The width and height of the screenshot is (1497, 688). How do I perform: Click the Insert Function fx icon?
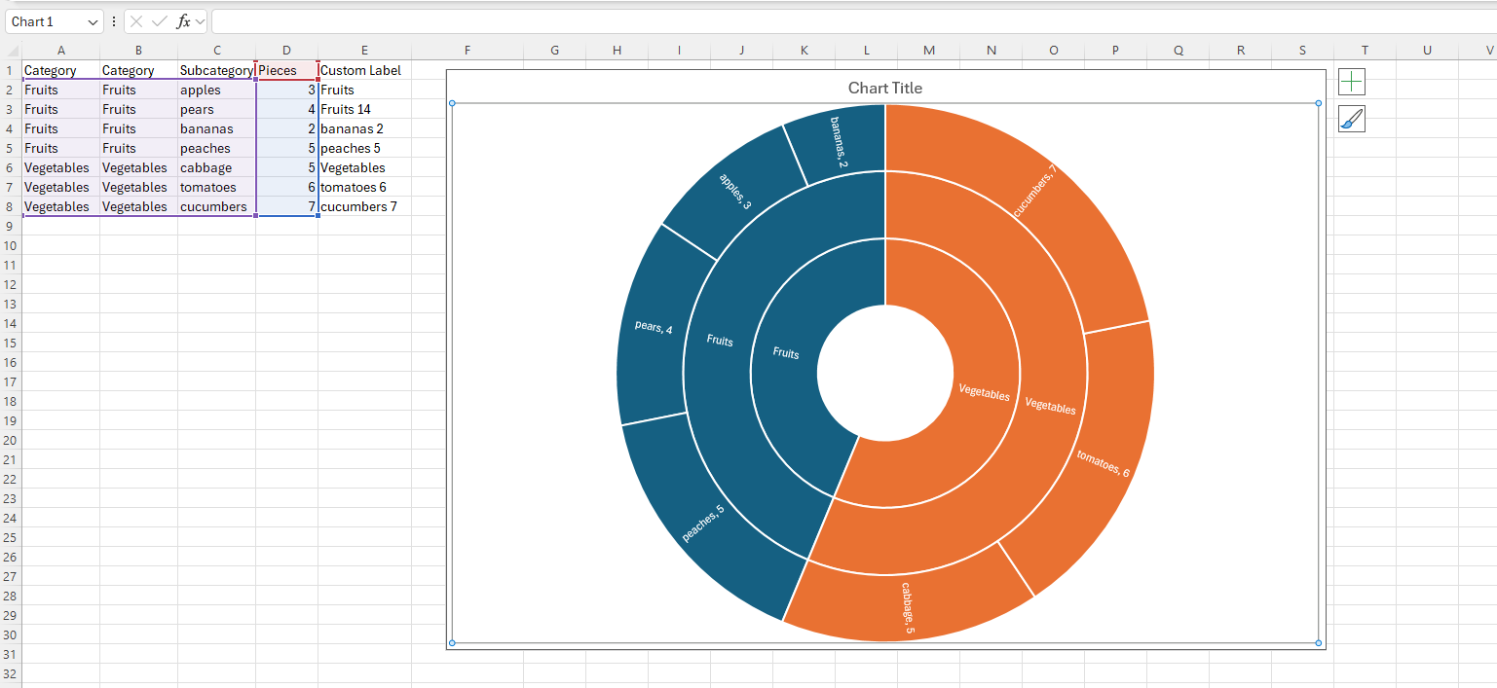183,21
